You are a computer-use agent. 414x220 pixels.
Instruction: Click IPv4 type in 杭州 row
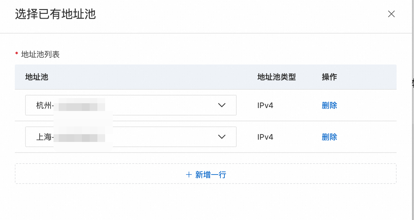coord(265,105)
